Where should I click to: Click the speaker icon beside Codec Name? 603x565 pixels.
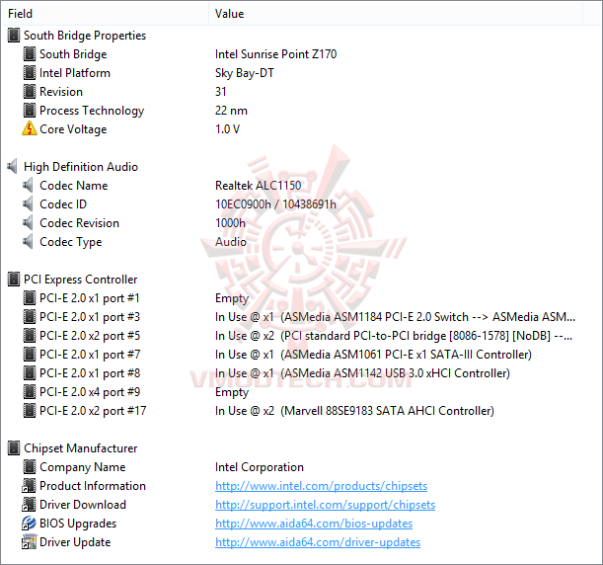click(x=28, y=186)
